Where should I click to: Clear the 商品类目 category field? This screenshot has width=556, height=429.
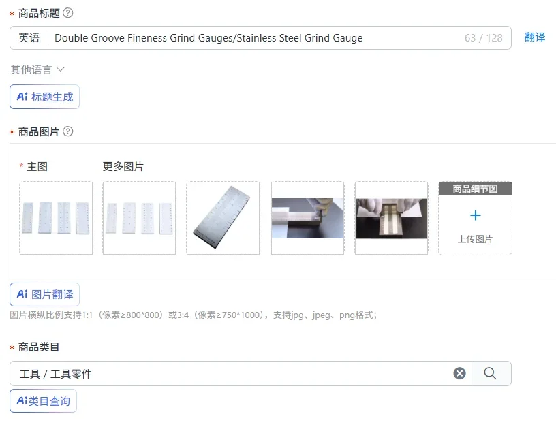coord(459,373)
